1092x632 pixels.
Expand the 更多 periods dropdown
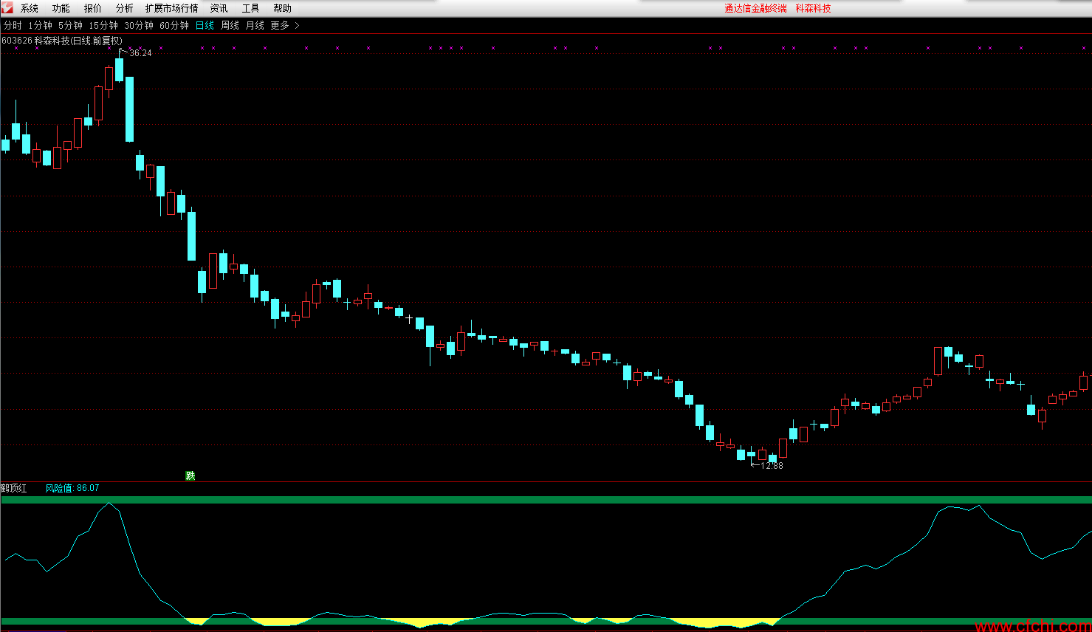[280, 25]
